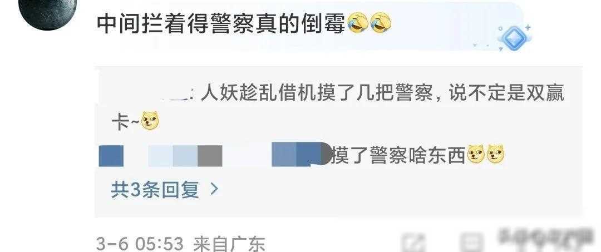
Task: Click the first laughing-crying emoji in comment
Action: (x=358, y=23)
